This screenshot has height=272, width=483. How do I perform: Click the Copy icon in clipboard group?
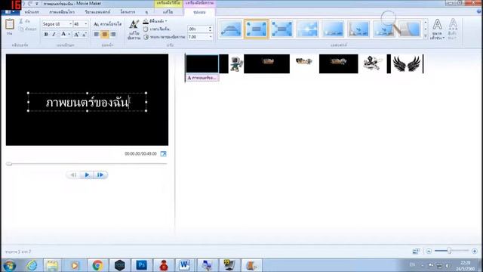pyautogui.click(x=21, y=29)
